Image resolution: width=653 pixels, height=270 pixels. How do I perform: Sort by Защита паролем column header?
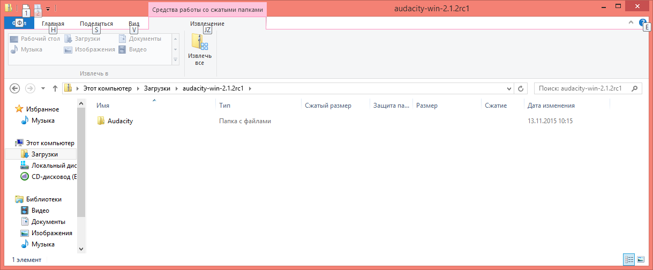(x=391, y=106)
